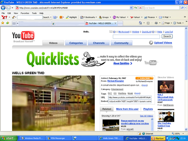Open Y! Mail in Yahoo toolbar

click(165, 17)
